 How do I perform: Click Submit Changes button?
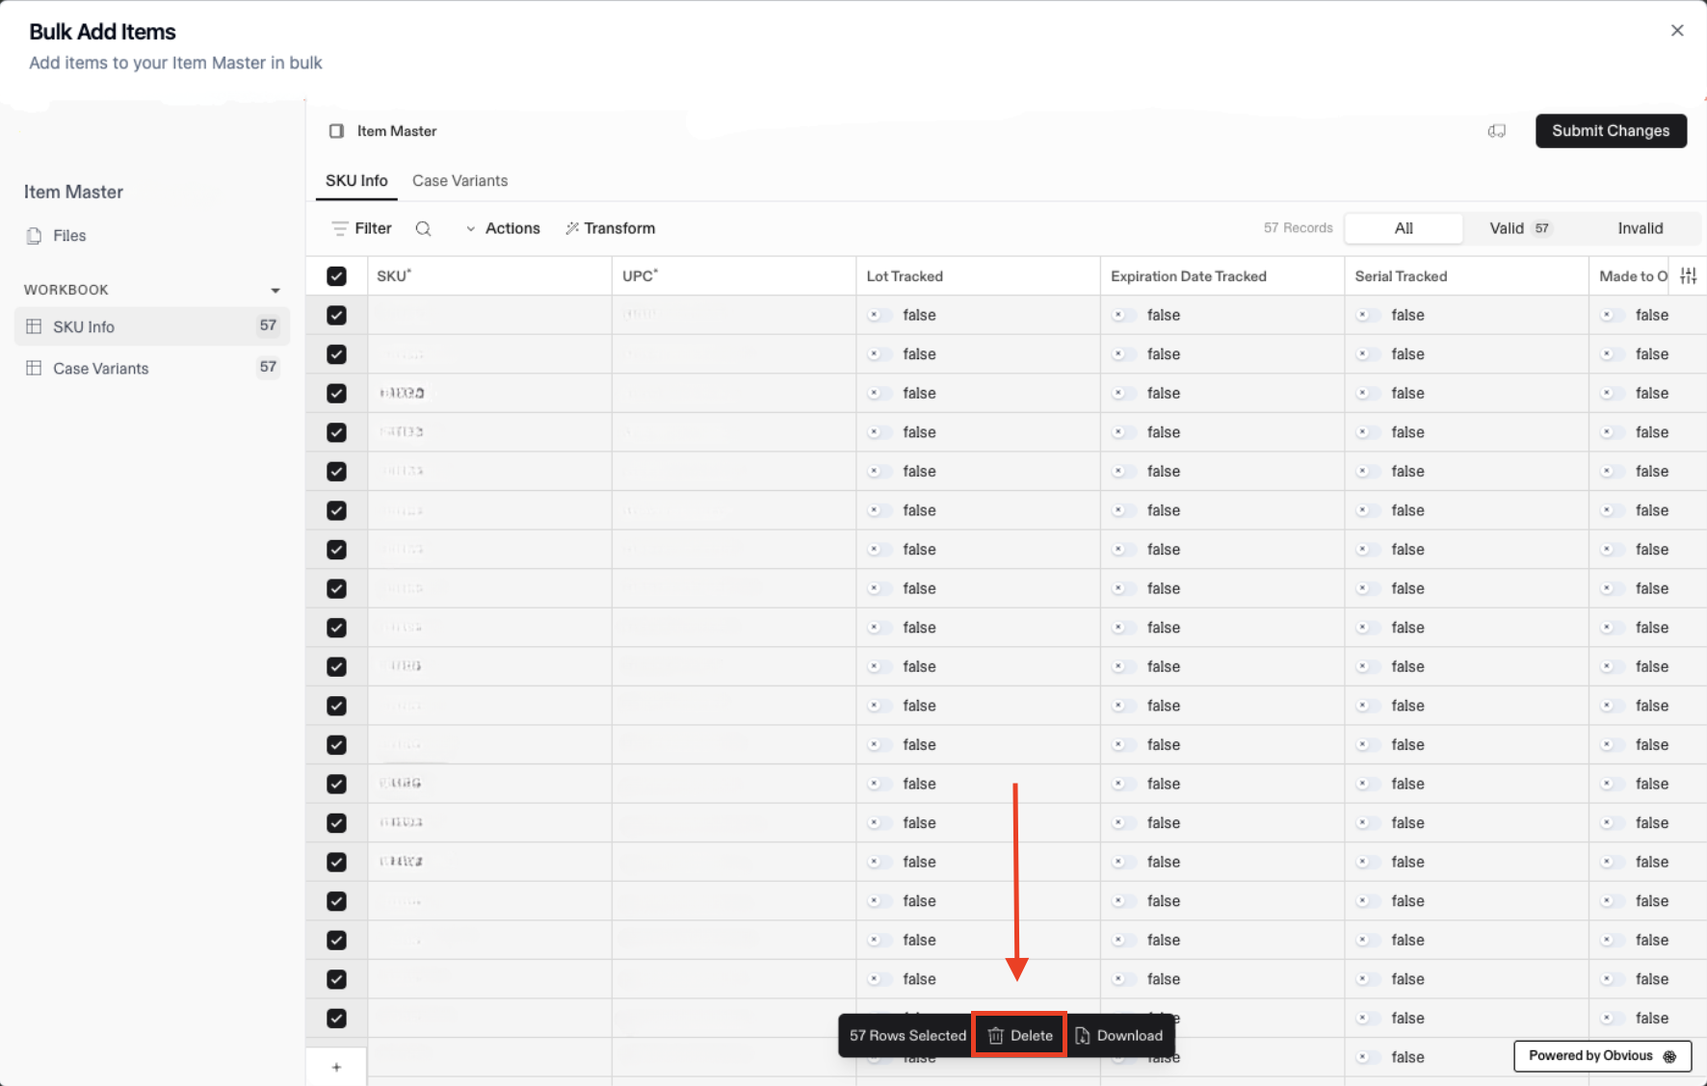(1611, 131)
